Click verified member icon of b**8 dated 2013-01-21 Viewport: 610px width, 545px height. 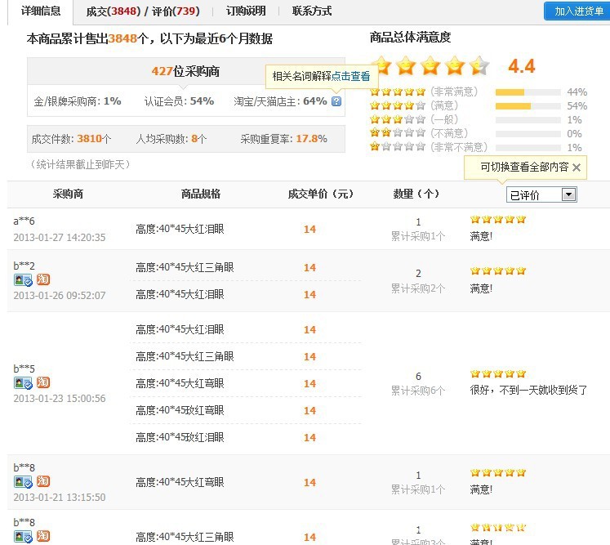pos(23,481)
